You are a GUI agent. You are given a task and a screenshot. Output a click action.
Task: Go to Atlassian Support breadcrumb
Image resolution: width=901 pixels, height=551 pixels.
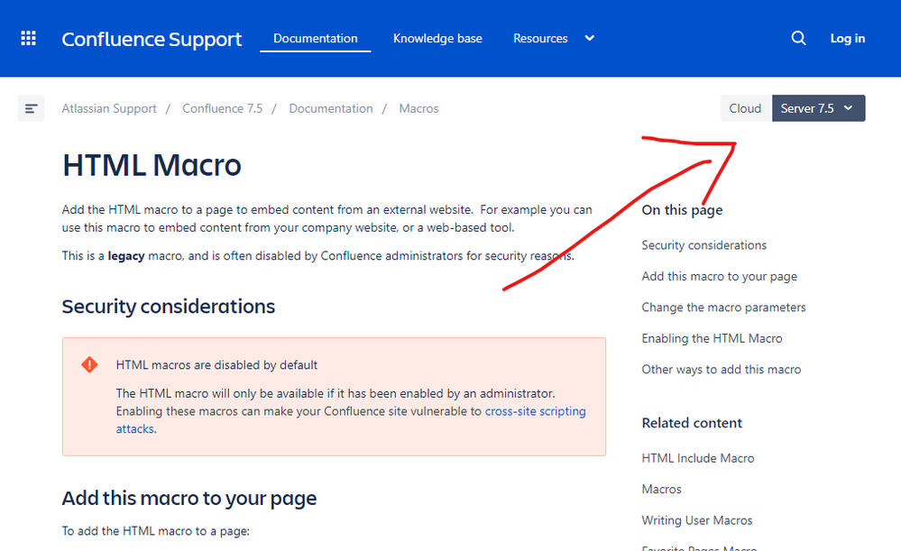click(109, 108)
